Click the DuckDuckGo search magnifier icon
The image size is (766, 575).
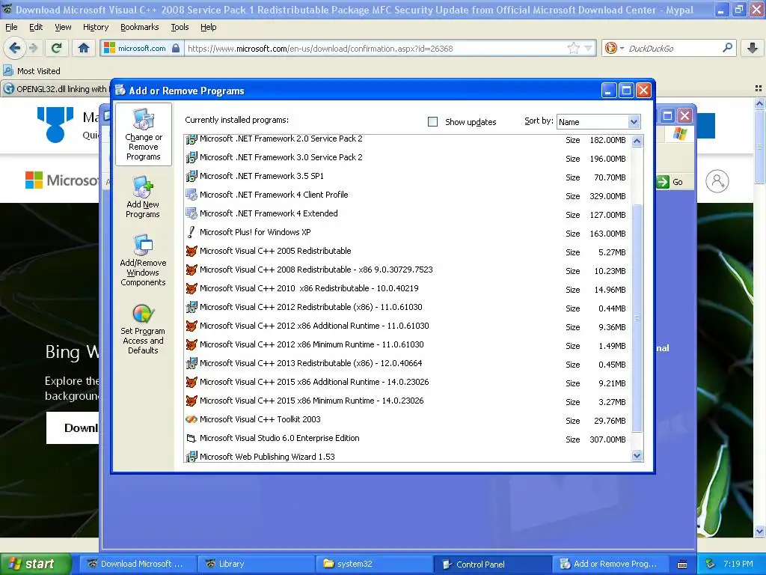(x=727, y=48)
